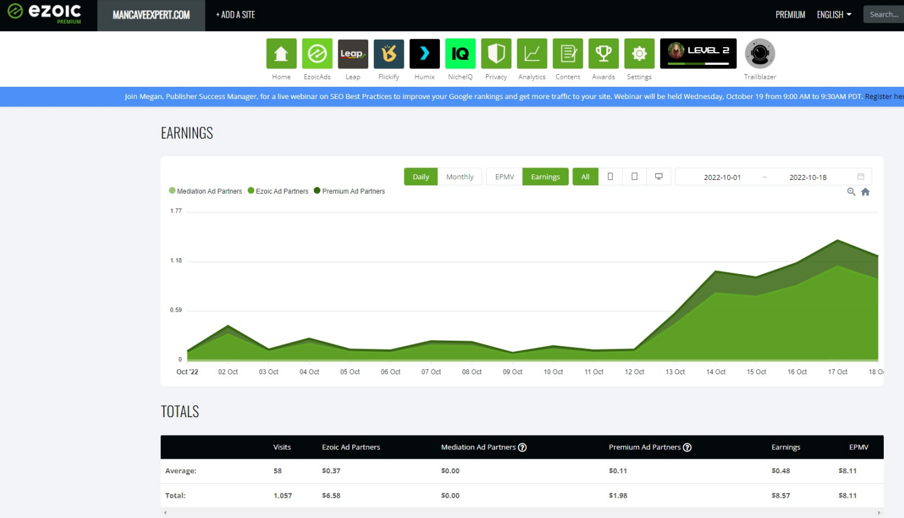The width and height of the screenshot is (904, 518).
Task: Click the Average row label
Action: (181, 471)
